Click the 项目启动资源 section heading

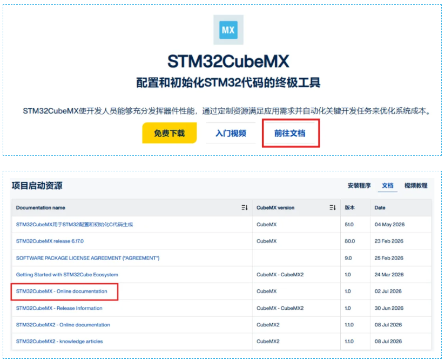point(37,186)
